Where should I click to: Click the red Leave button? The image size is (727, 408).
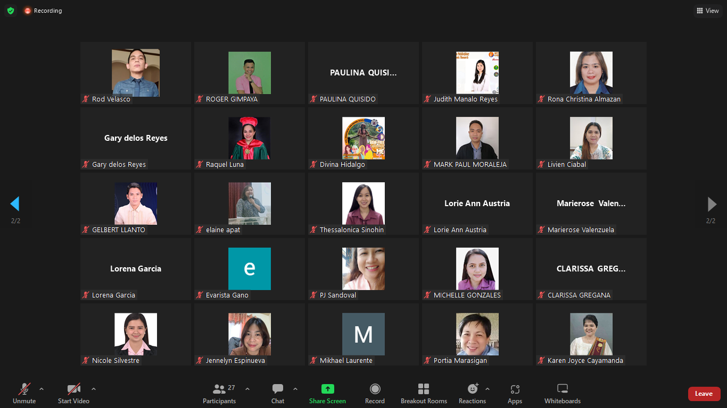pos(704,394)
